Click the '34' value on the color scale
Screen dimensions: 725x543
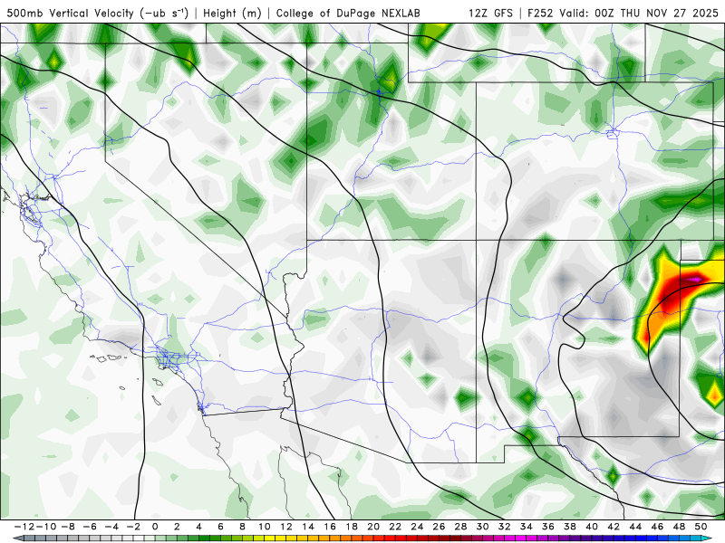527,527
